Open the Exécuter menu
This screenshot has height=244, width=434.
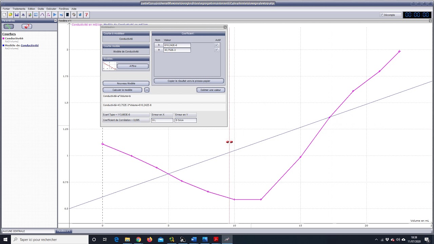click(x=52, y=9)
